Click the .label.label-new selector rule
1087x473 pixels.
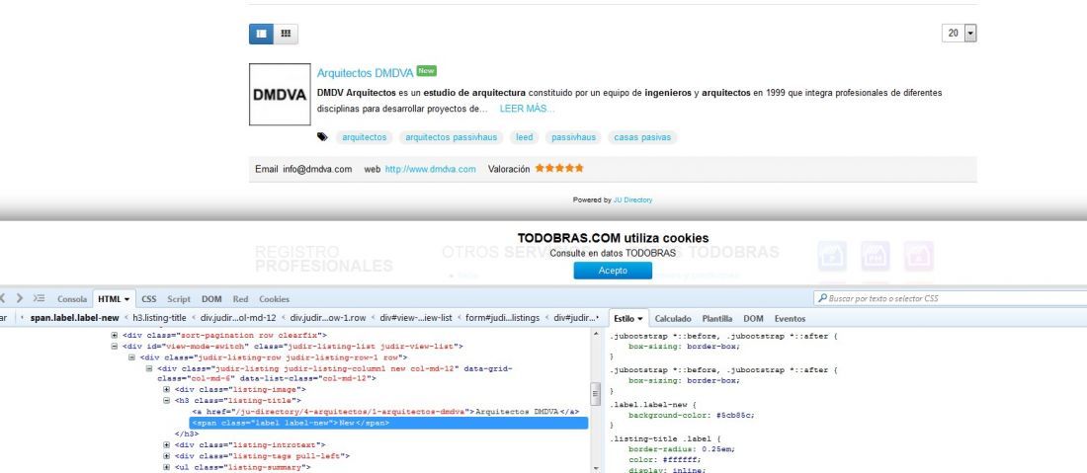click(x=651, y=404)
